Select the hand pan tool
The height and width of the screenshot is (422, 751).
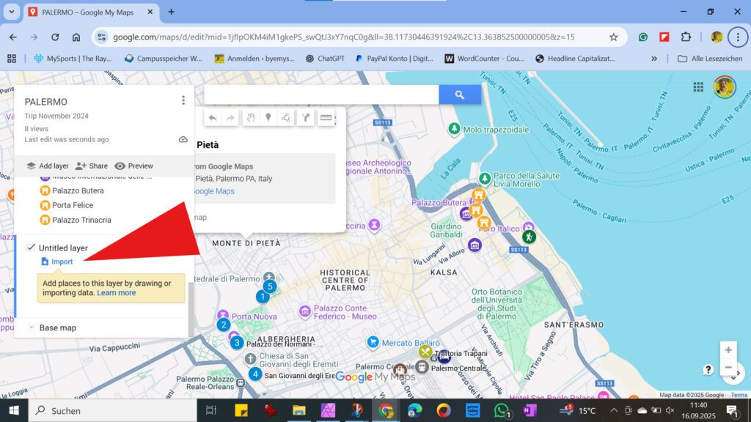click(x=251, y=117)
